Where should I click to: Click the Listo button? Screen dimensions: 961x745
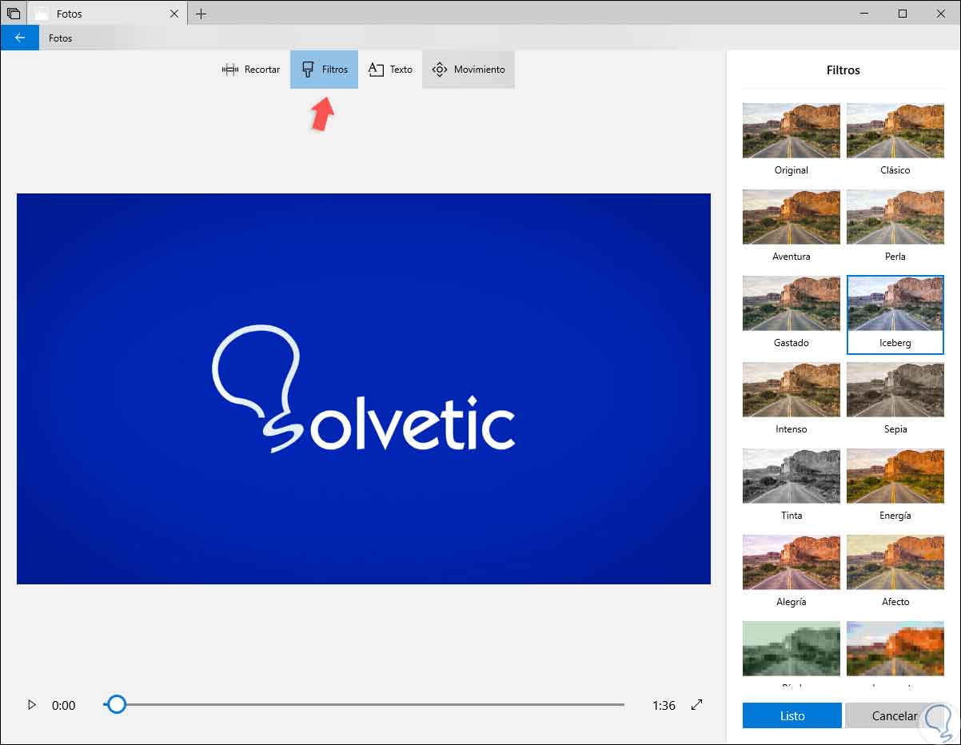[x=792, y=715]
